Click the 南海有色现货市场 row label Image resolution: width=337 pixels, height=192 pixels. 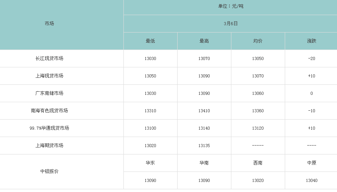coord(49,110)
